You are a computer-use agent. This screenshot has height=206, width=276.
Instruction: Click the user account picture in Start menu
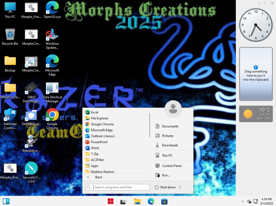173,109
